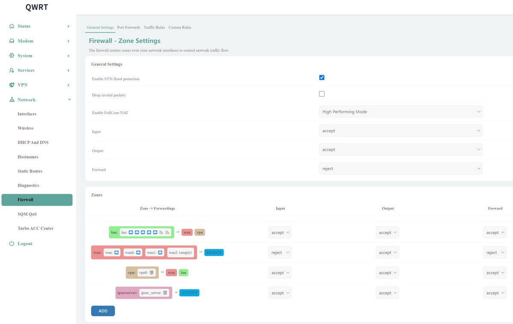Click the Services user icon
This screenshot has height=324, width=513.
pos(12,70)
